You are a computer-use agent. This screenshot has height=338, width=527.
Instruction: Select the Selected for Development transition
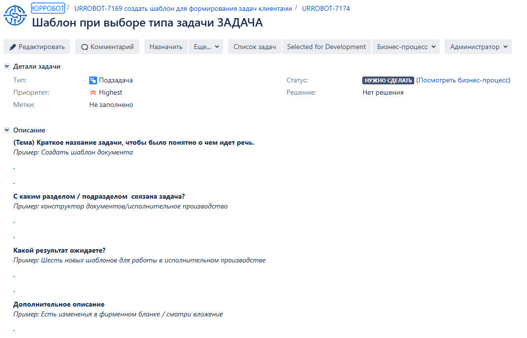(x=326, y=47)
